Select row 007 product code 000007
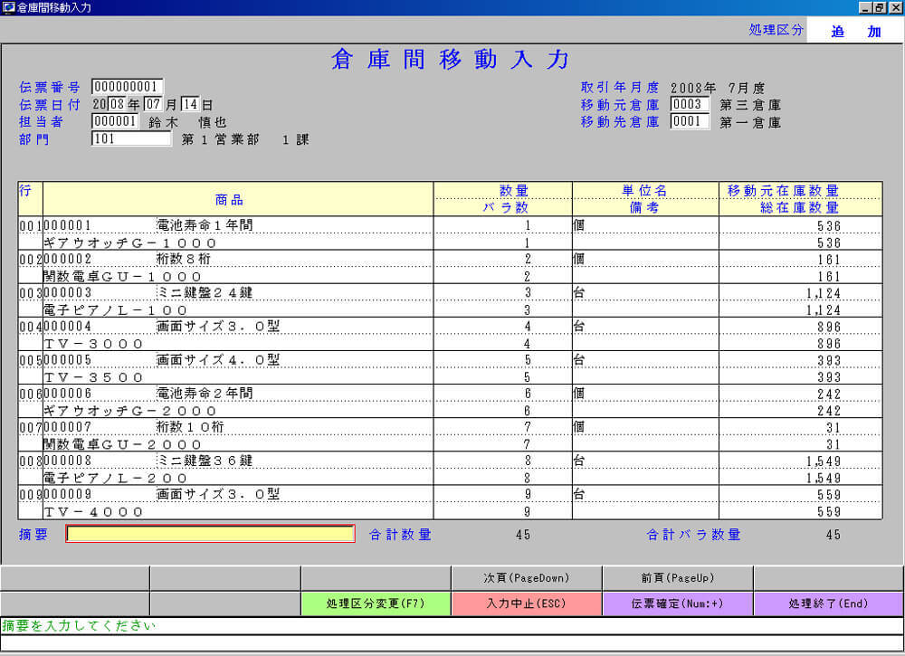Image resolution: width=905 pixels, height=656 pixels. (x=68, y=427)
